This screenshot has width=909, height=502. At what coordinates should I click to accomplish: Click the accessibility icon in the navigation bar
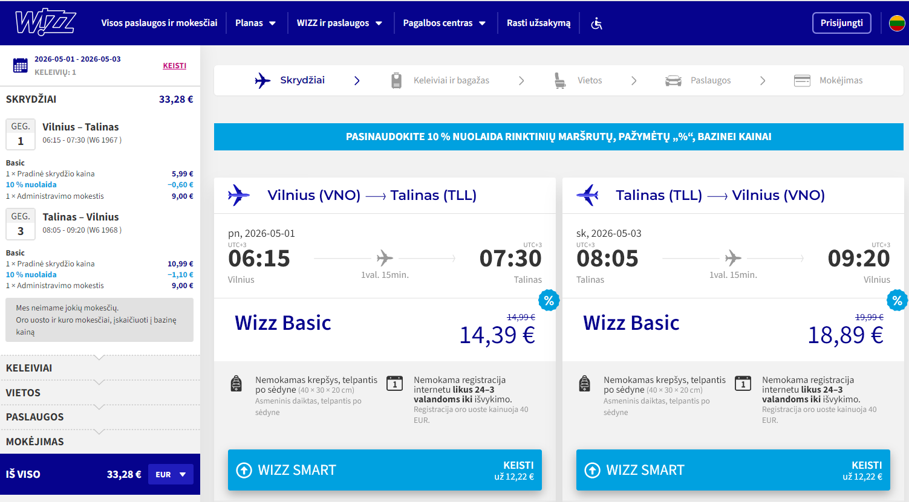coord(596,22)
